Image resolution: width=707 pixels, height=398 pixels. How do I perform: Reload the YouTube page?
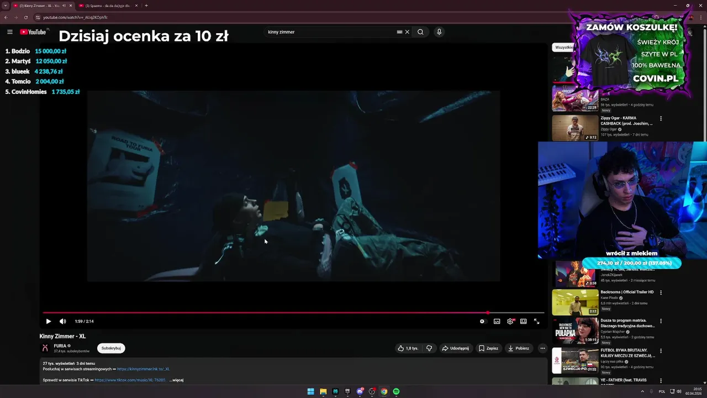click(x=25, y=17)
